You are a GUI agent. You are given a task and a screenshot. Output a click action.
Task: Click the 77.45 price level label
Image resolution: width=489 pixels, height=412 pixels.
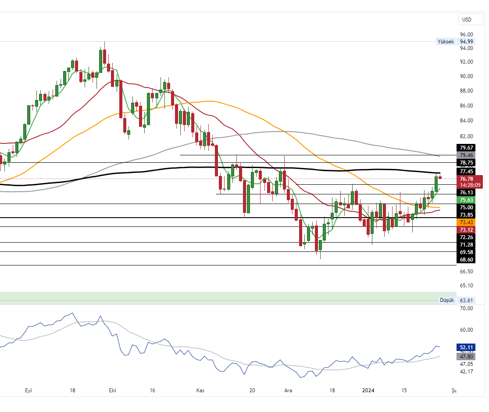tap(466, 172)
